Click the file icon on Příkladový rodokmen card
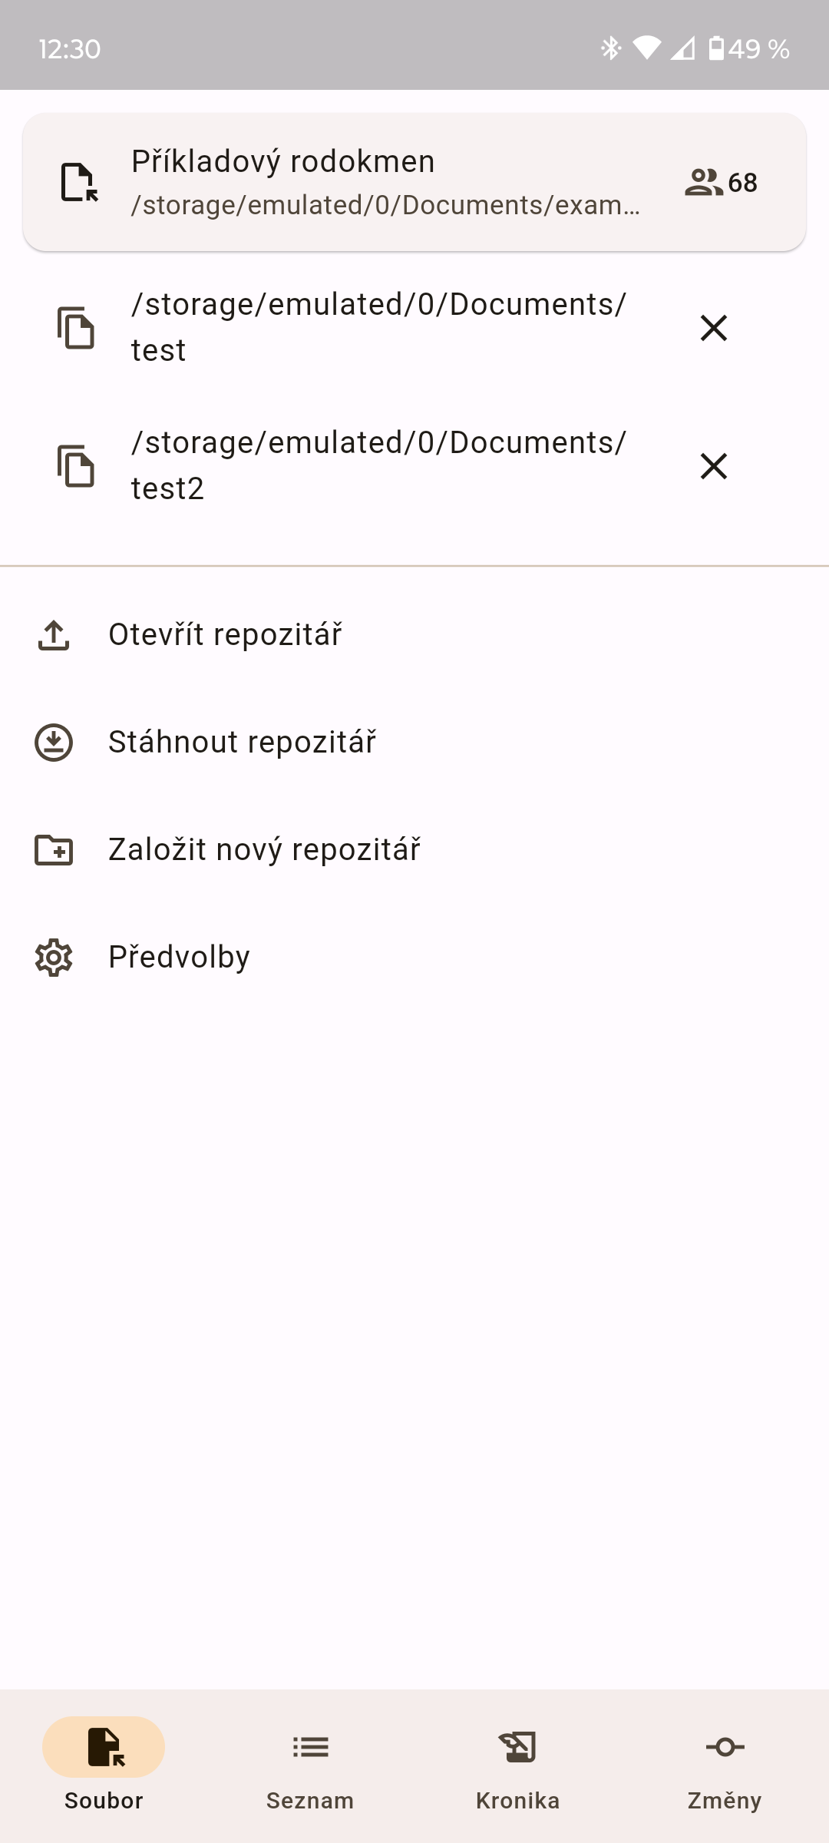 click(x=79, y=183)
